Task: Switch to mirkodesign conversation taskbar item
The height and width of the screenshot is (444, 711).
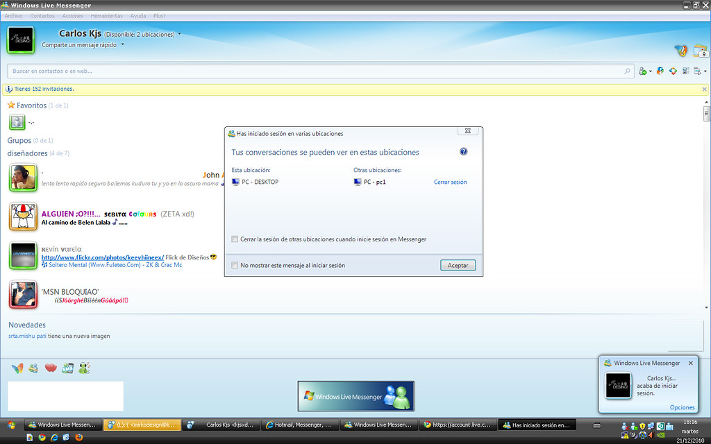Action: tap(142, 425)
